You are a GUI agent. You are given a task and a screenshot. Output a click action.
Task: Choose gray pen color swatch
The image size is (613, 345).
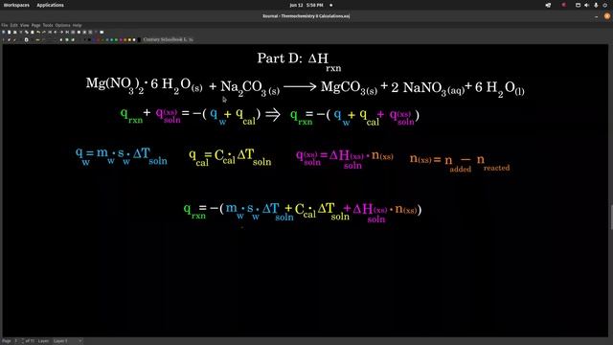(x=106, y=39)
